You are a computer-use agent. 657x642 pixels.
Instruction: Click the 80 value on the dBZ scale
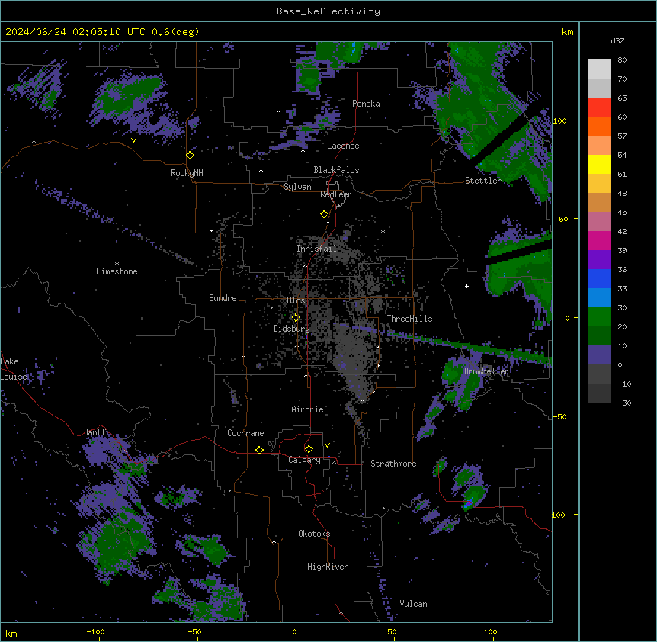pos(622,60)
